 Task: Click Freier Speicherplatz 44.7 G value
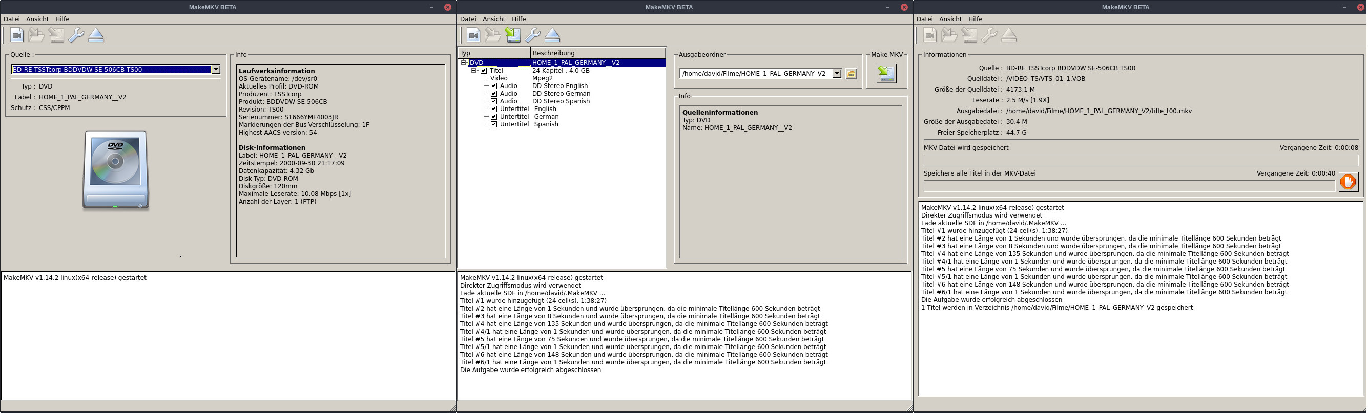pyautogui.click(x=1017, y=133)
